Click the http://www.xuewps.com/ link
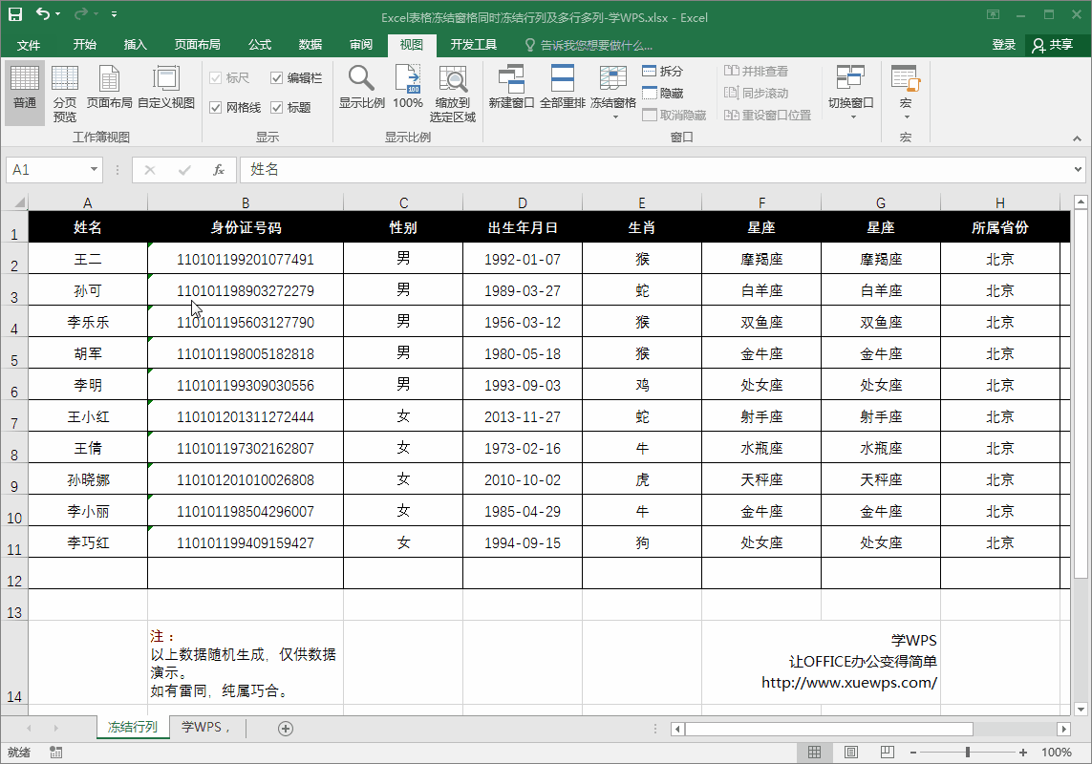This screenshot has width=1092, height=764. [x=849, y=683]
